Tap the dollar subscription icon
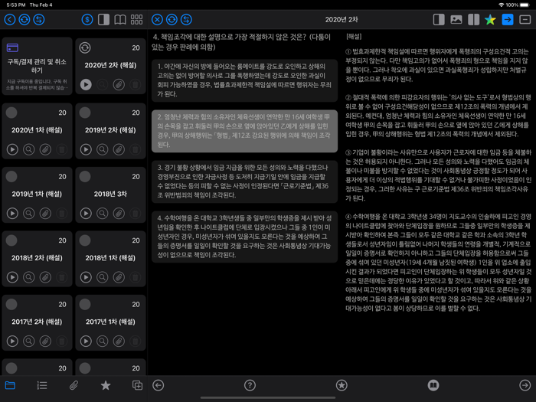 coord(87,19)
